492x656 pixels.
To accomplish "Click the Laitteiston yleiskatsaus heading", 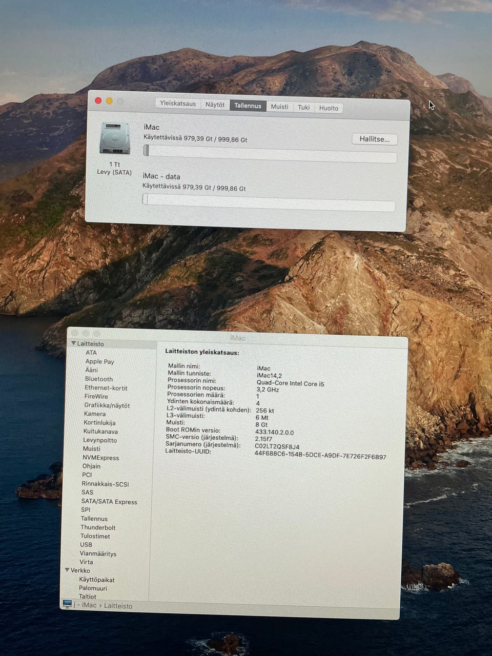I will 202,353.
